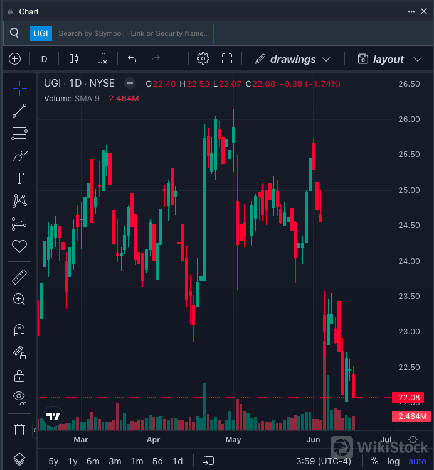Select the trend line drawing tool
This screenshot has width=434, height=470.
click(x=19, y=111)
